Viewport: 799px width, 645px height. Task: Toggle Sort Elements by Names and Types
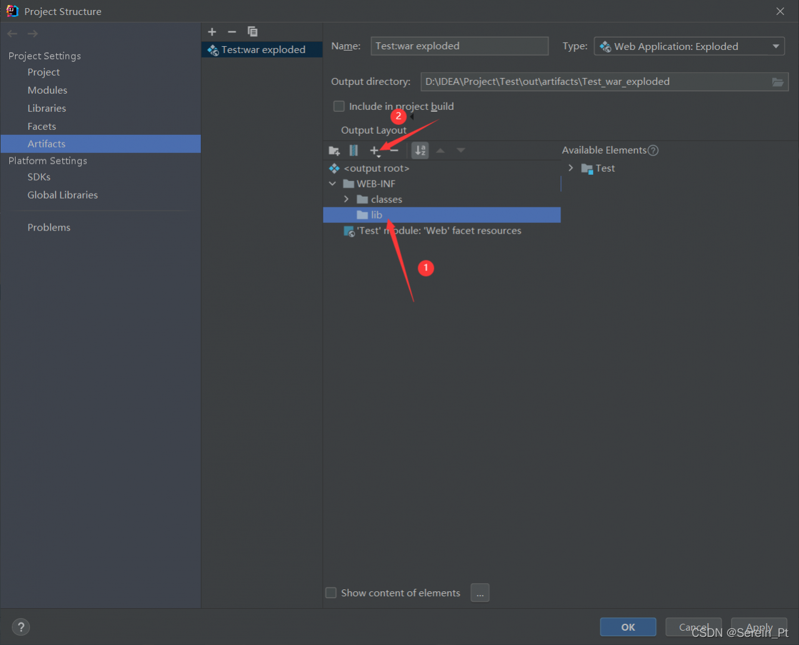pos(420,150)
